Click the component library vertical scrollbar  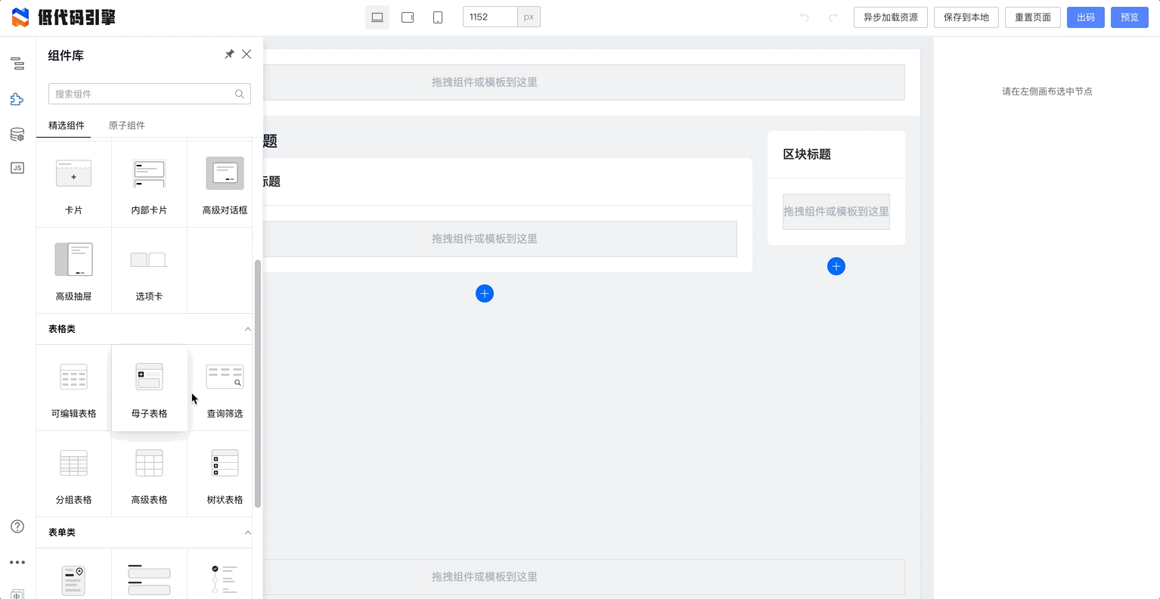[x=258, y=384]
